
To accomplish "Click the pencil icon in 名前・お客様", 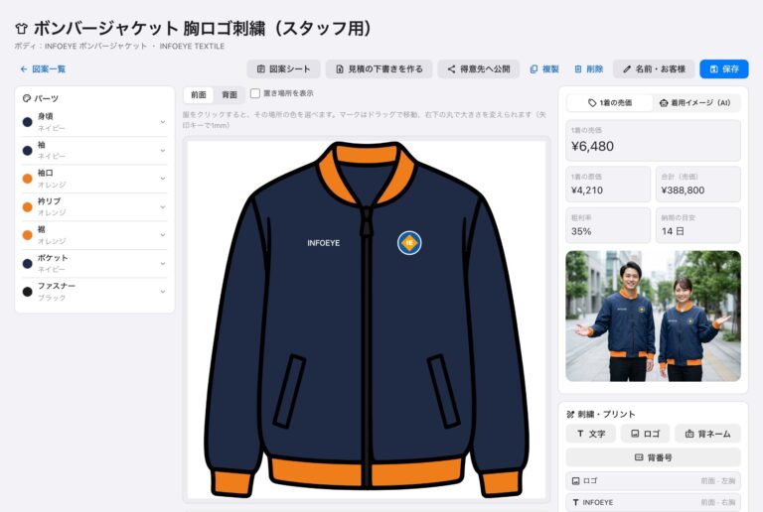I will [x=627, y=69].
